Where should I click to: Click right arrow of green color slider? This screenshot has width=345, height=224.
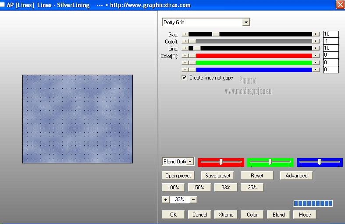tap(316, 63)
